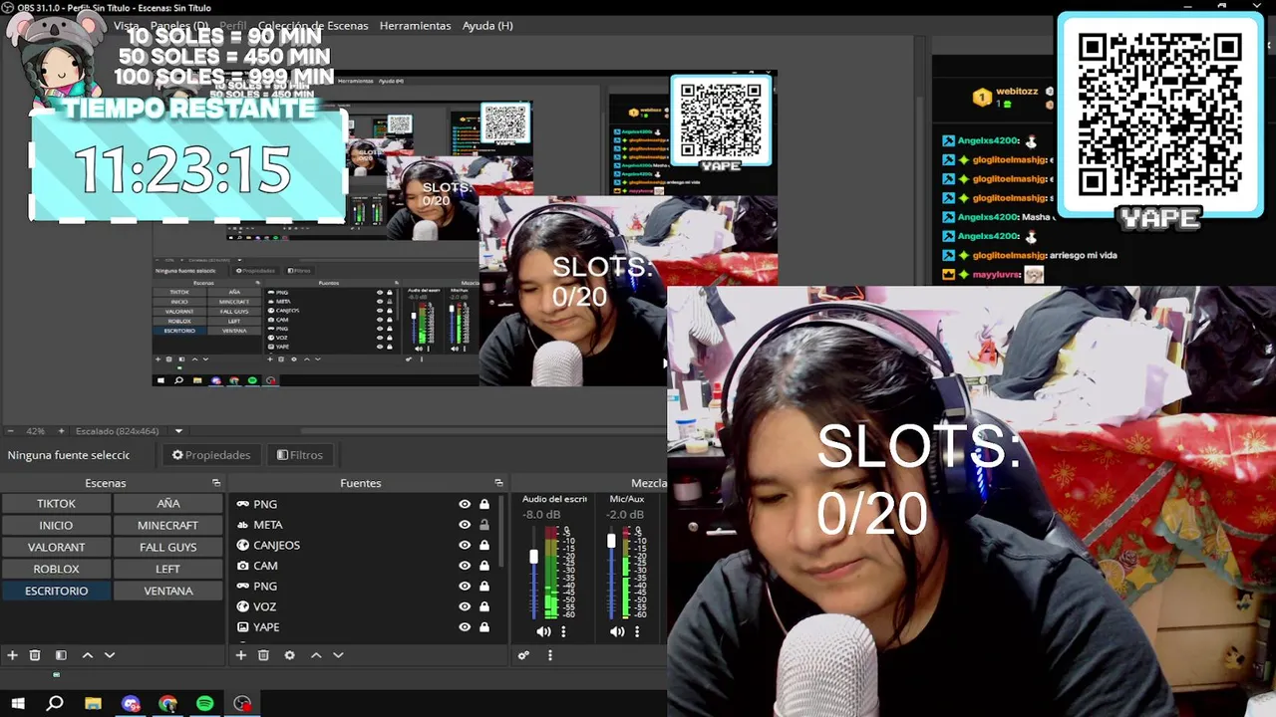Pop out the Fuentes dock panel
The image size is (1276, 717).
coord(498,483)
